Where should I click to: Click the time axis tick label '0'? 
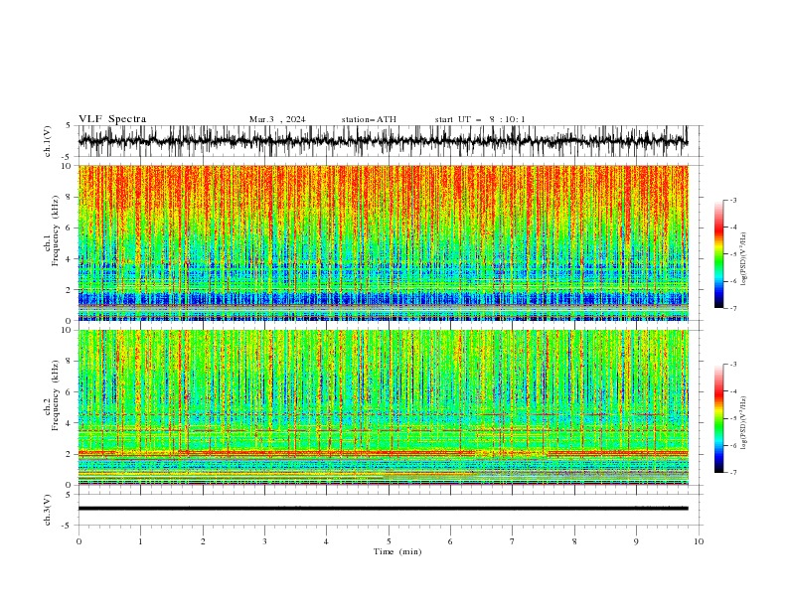click(x=79, y=541)
